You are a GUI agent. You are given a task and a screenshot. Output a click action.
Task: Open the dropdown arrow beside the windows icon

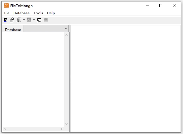[x=34, y=20]
